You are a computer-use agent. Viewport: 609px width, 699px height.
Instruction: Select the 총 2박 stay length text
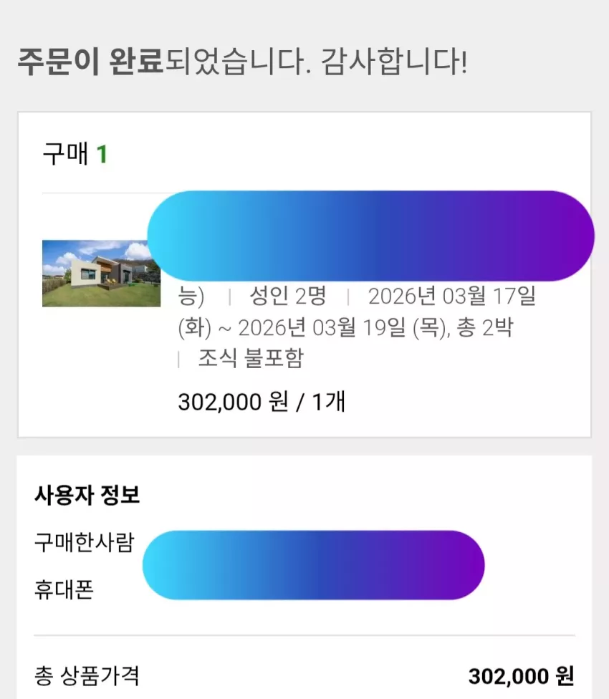pos(485,328)
